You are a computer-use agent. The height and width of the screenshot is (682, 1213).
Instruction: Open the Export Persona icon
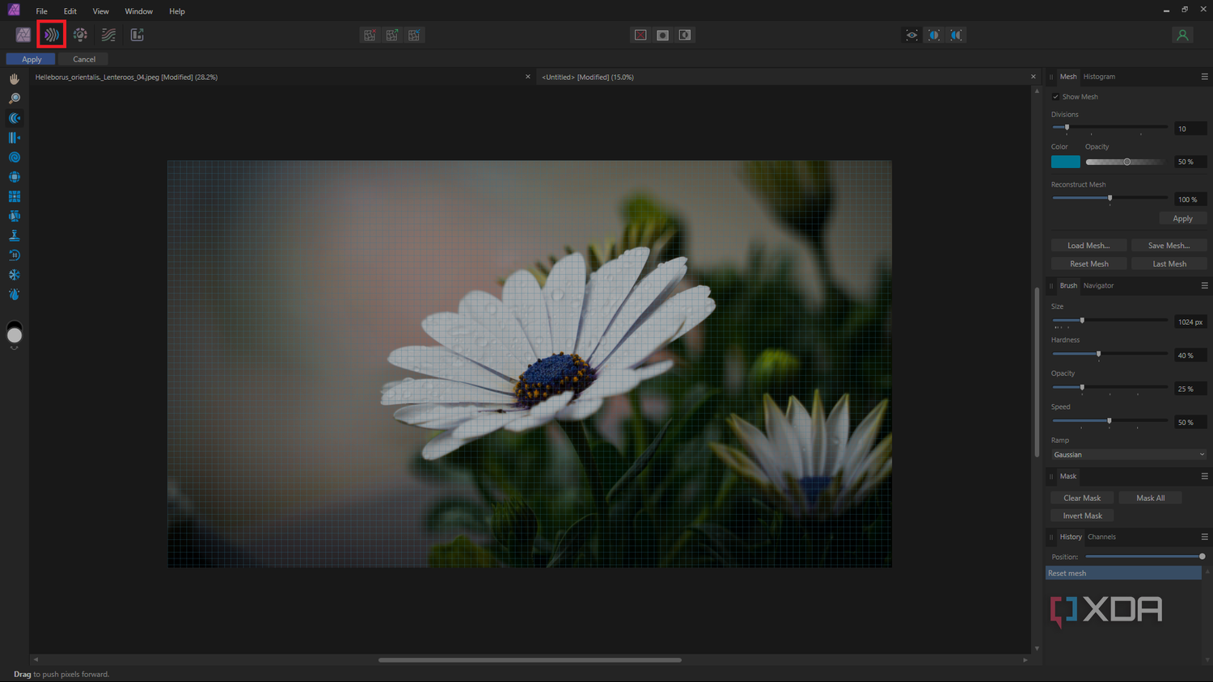137,35
